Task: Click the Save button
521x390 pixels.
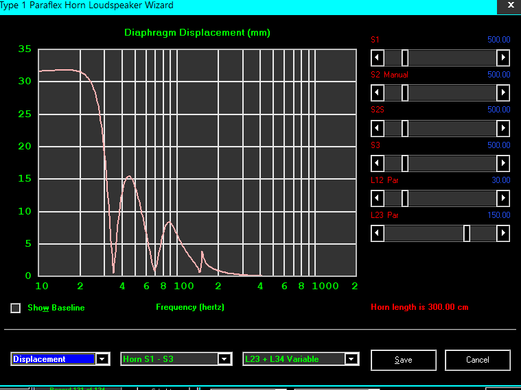Action: (x=404, y=360)
